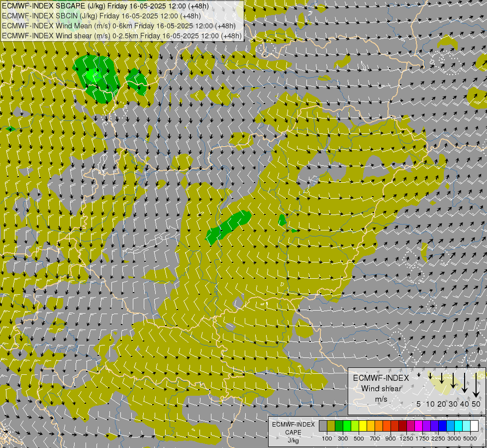Select the gray swatch in CAPE legend

(323, 426)
